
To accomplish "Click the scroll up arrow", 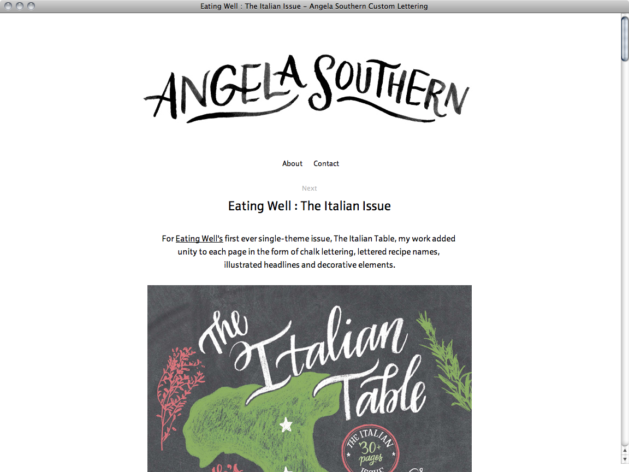I will pyautogui.click(x=625, y=451).
